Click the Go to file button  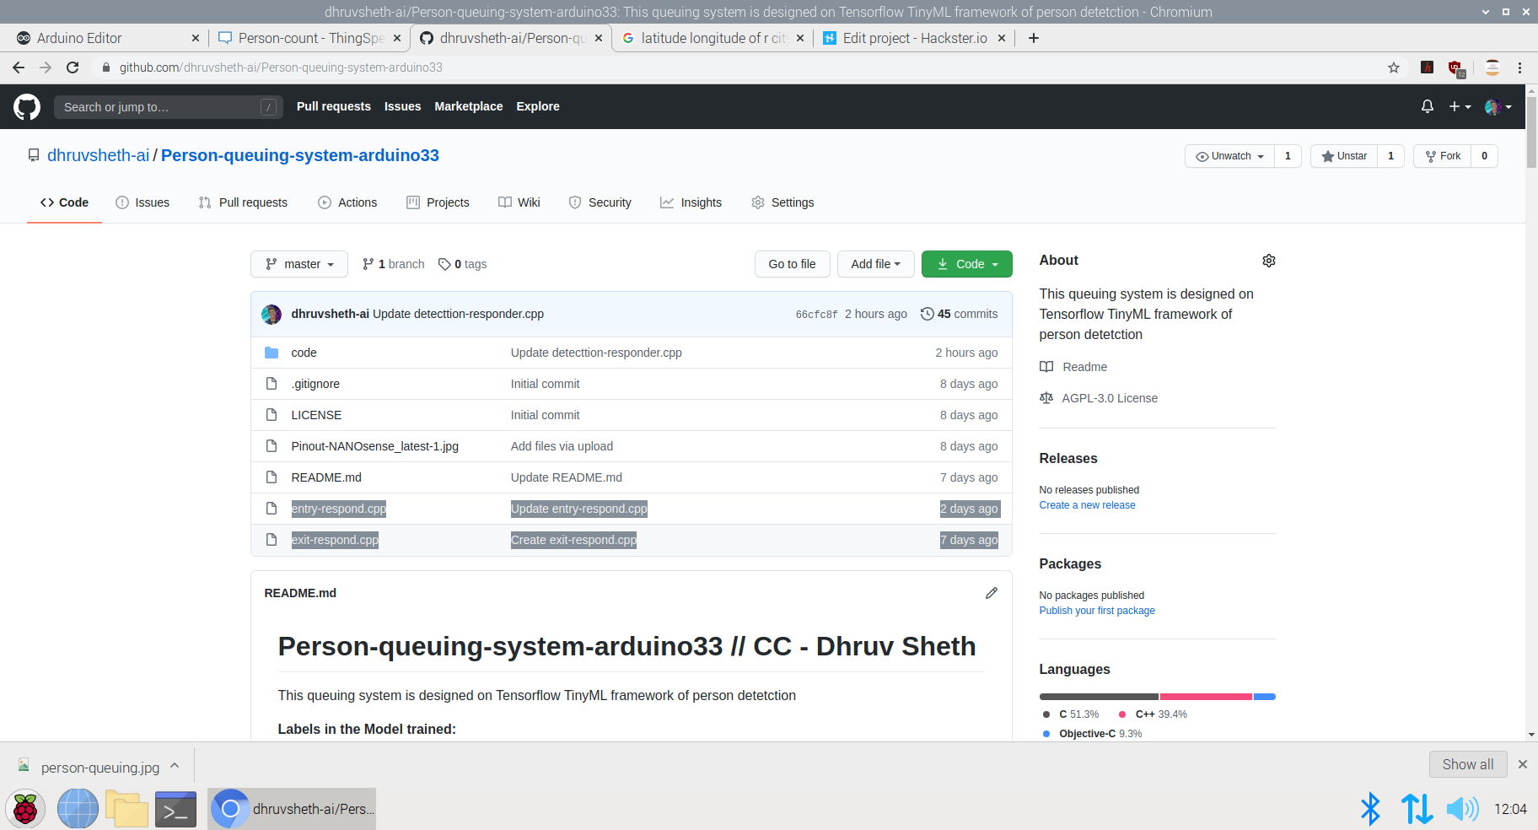tap(792, 264)
